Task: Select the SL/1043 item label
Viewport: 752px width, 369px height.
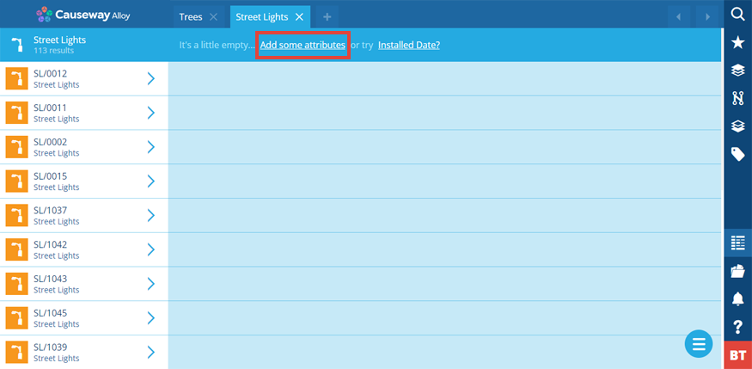Action: point(51,278)
